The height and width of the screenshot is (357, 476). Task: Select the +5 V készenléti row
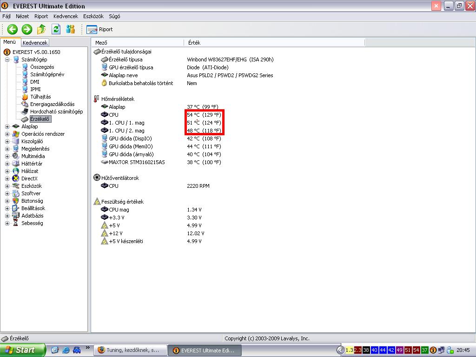point(151,241)
